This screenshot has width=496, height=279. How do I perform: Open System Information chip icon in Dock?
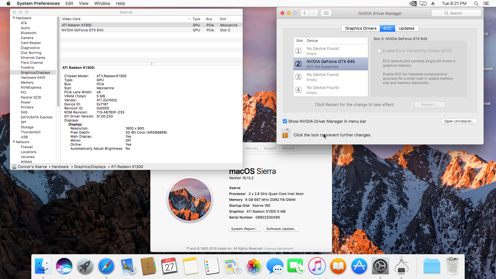(x=401, y=266)
